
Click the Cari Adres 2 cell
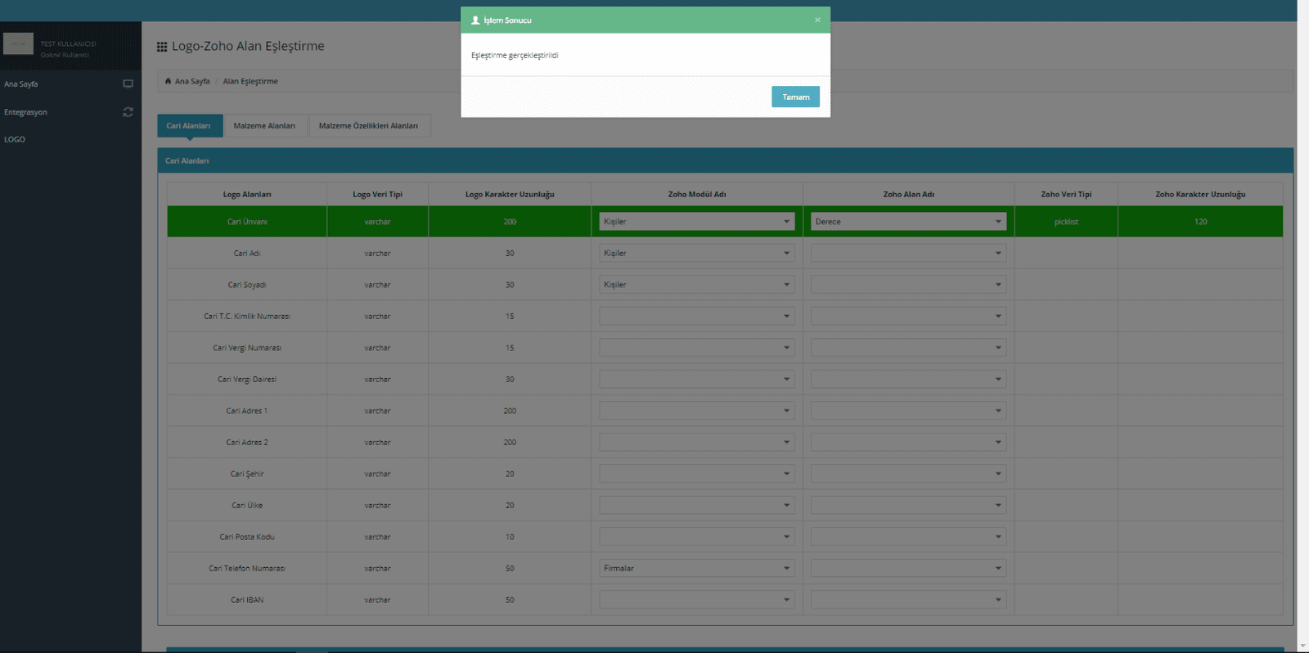[247, 442]
